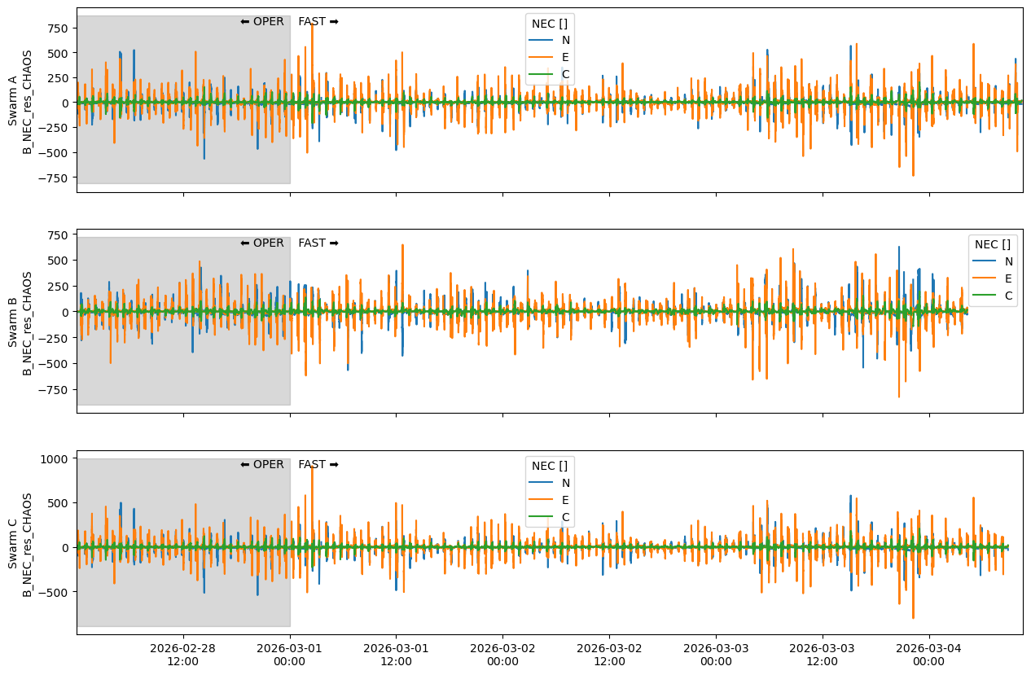Click the FAST arrow annotation in Swarm A plot
The width and height of the screenshot is (1031, 675).
click(318, 22)
